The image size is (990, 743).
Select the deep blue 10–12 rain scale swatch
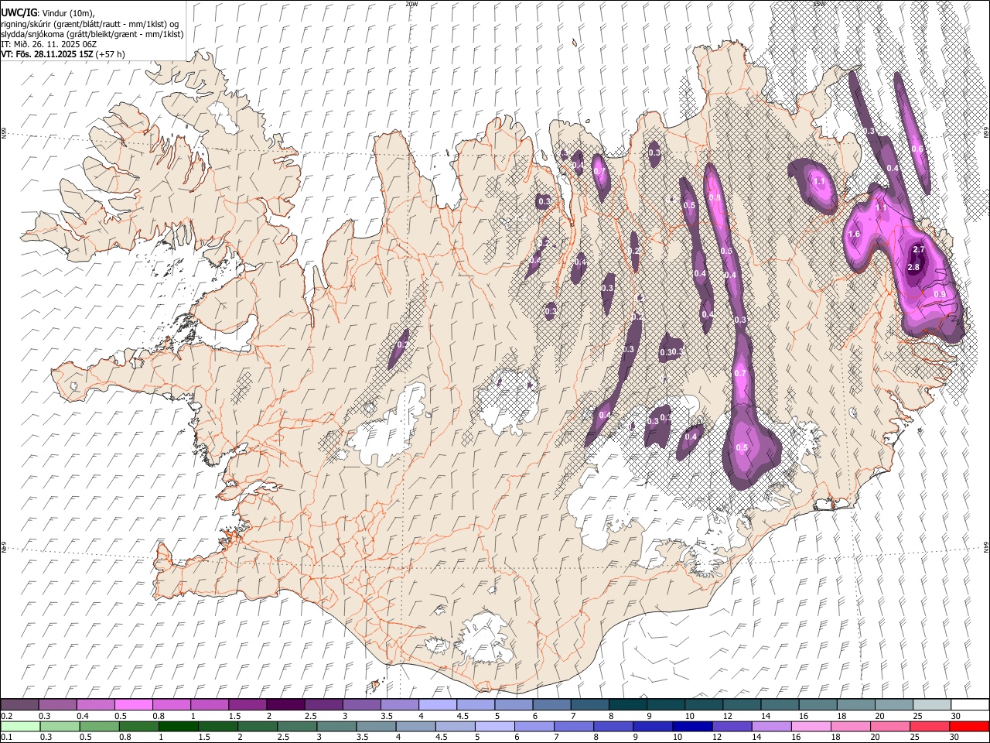(691, 726)
